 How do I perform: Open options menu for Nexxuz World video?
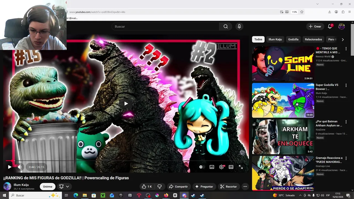(x=346, y=49)
